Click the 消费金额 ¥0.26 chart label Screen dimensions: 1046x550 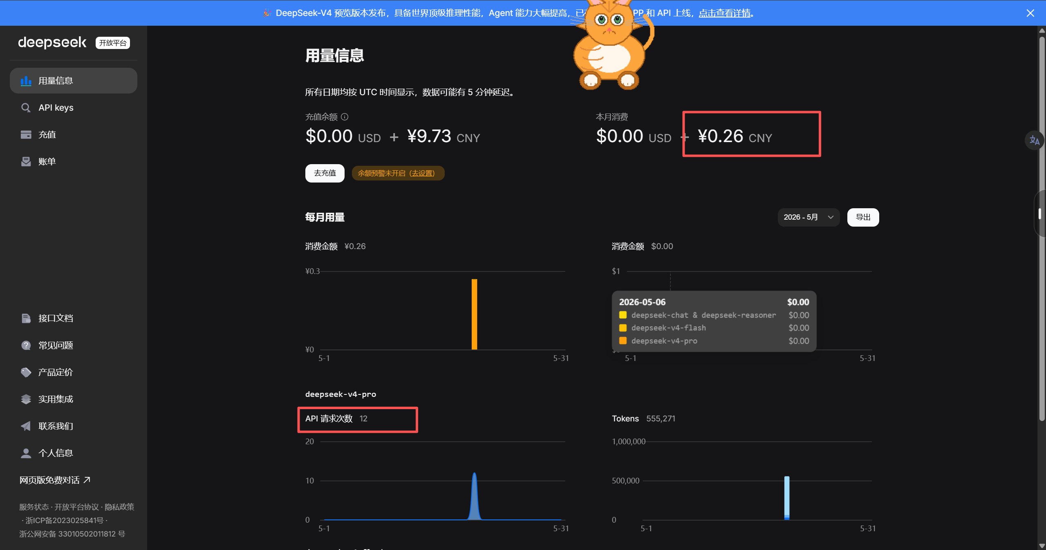335,246
